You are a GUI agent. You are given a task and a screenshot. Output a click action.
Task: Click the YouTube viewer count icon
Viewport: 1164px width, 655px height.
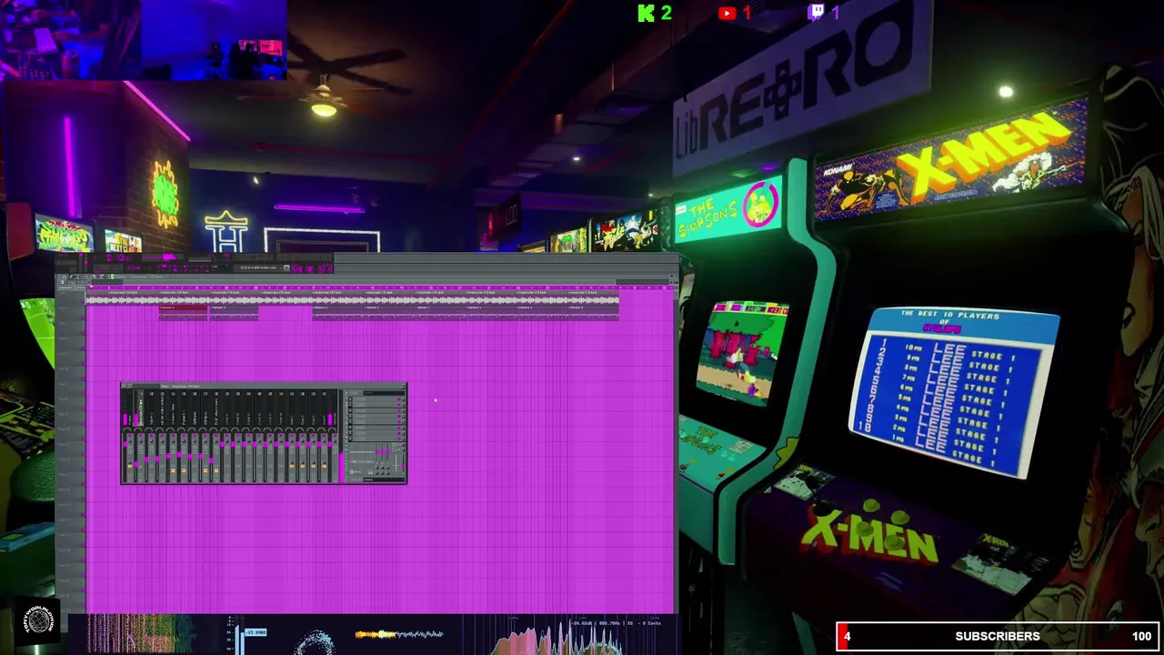click(727, 13)
